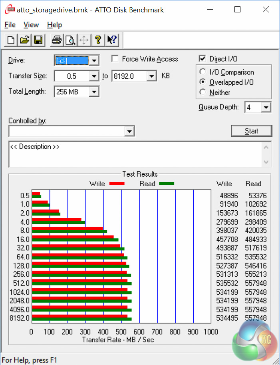The height and width of the screenshot is (365, 280).
Task: Open a benchmark file with folder icon
Action: tap(25, 40)
